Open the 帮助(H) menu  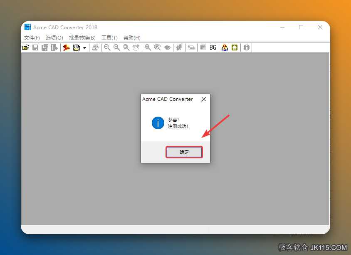coord(132,37)
